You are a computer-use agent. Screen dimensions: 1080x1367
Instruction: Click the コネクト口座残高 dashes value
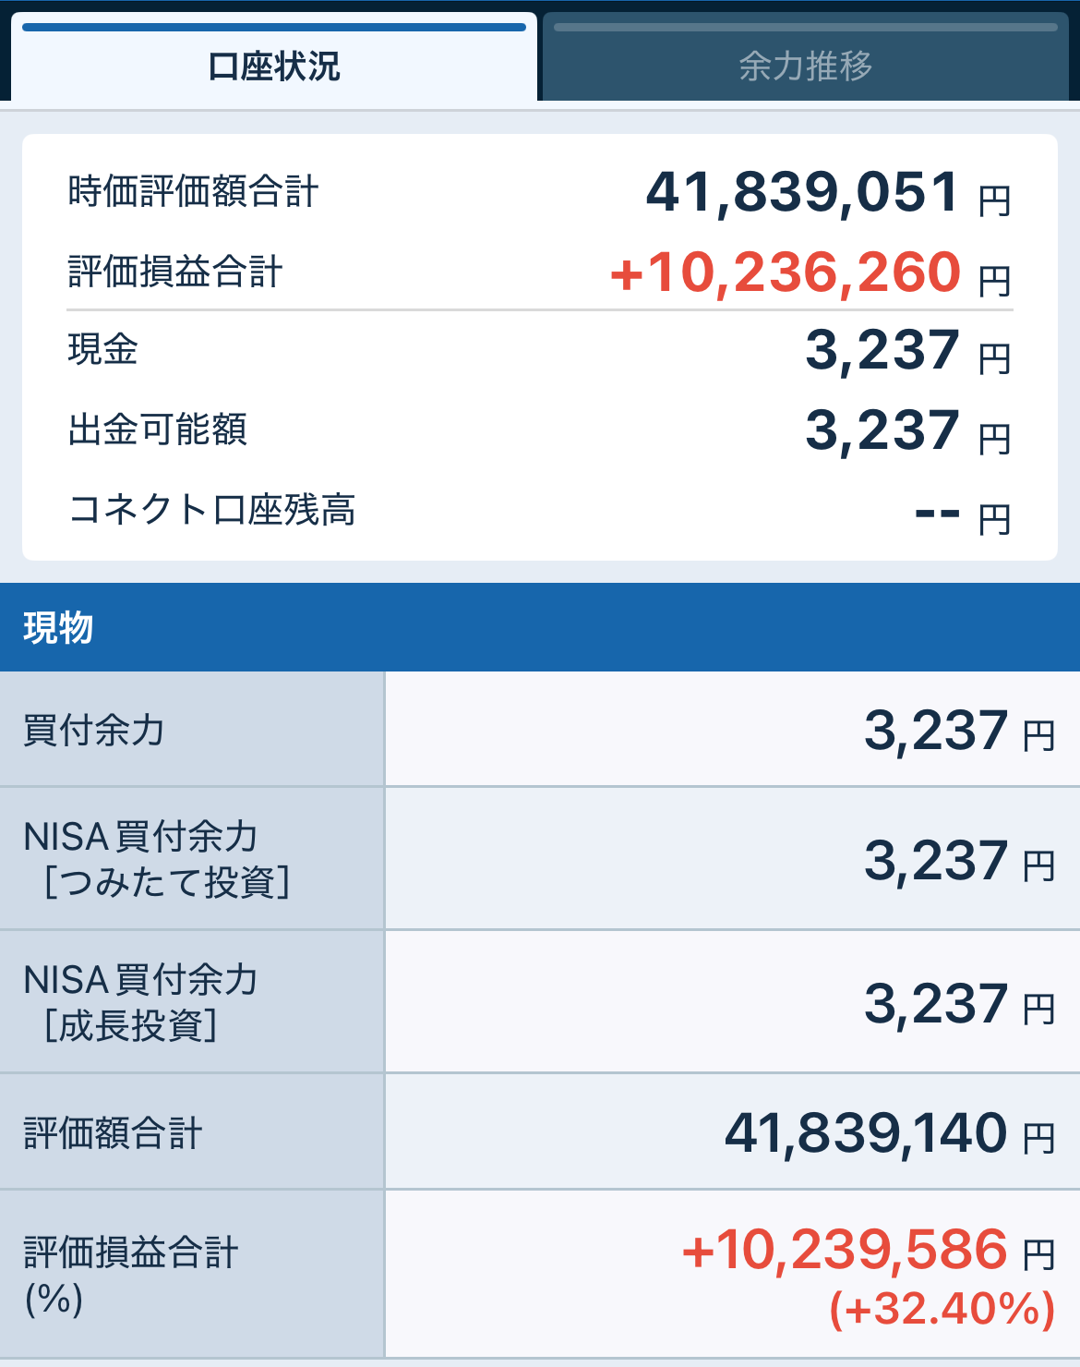point(937,512)
